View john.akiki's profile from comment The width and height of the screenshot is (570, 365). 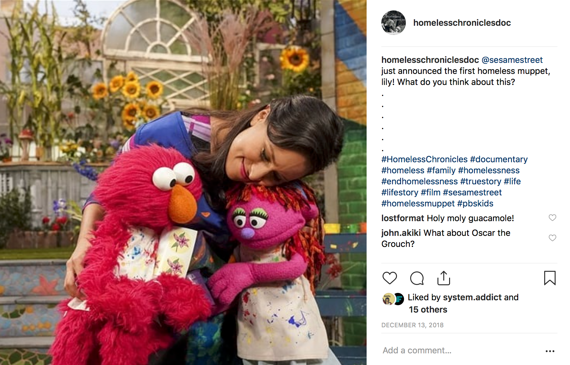pyautogui.click(x=401, y=233)
